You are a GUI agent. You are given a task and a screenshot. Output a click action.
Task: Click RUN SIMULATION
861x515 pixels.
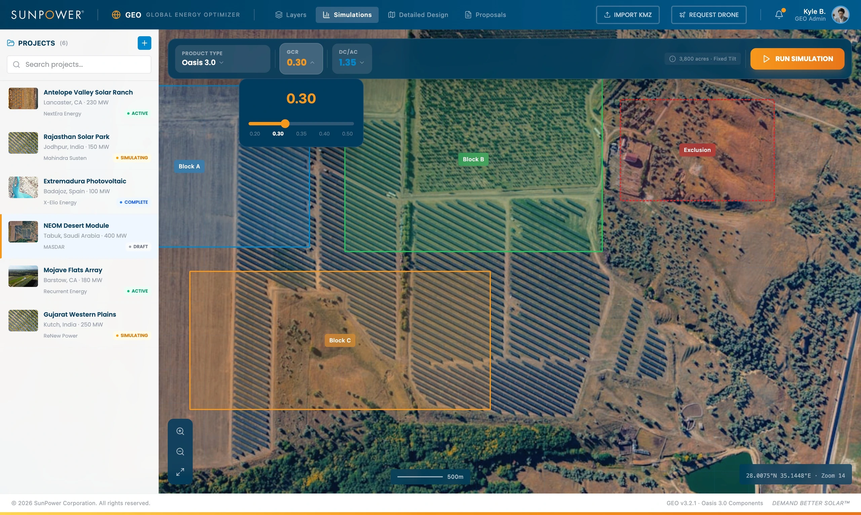click(797, 59)
